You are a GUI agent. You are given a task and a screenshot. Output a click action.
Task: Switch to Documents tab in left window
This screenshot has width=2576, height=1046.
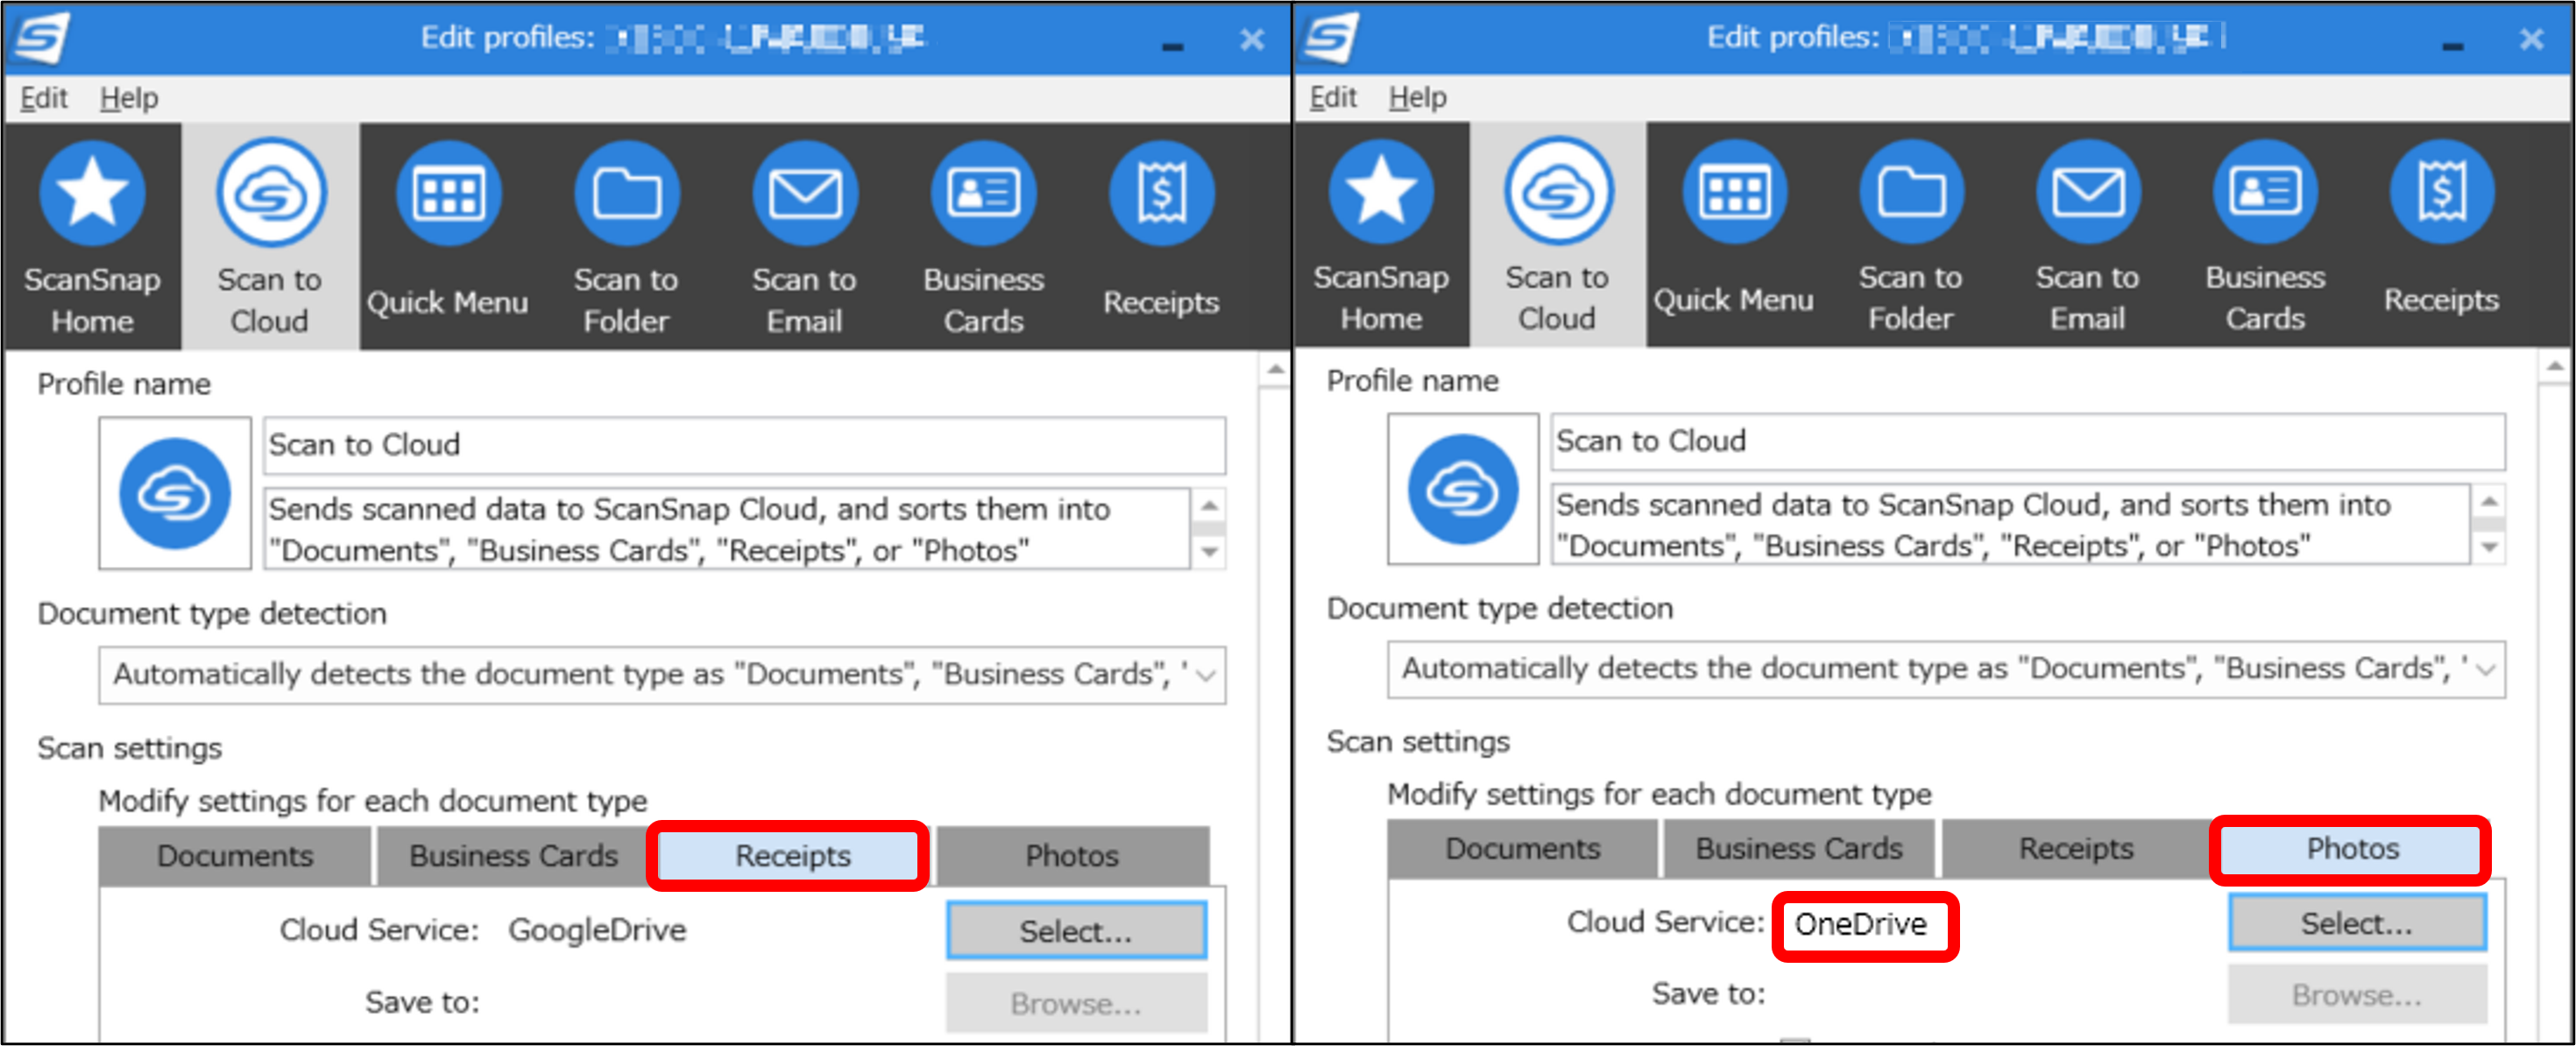tap(235, 856)
